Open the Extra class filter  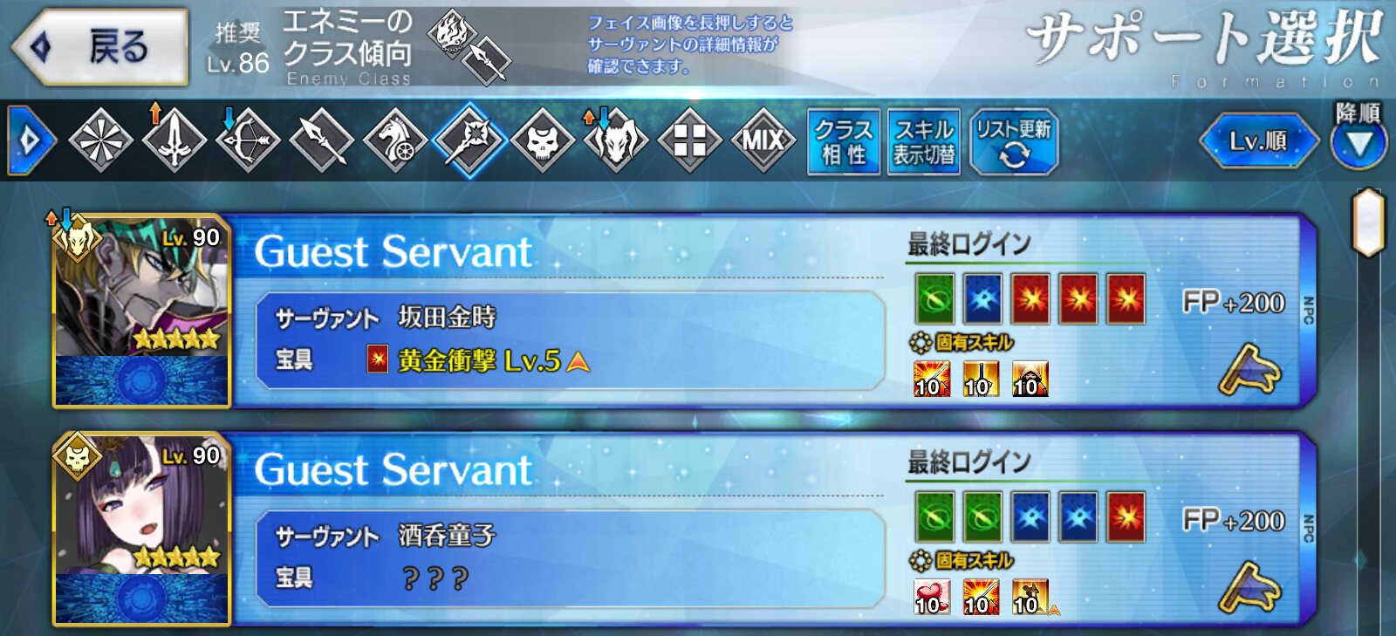[689, 140]
